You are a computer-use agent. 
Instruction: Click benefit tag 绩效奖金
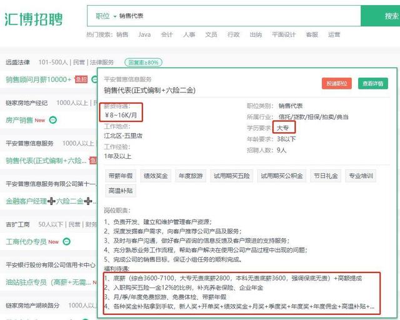[156, 176]
